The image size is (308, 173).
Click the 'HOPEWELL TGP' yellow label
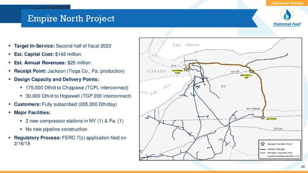246,76
